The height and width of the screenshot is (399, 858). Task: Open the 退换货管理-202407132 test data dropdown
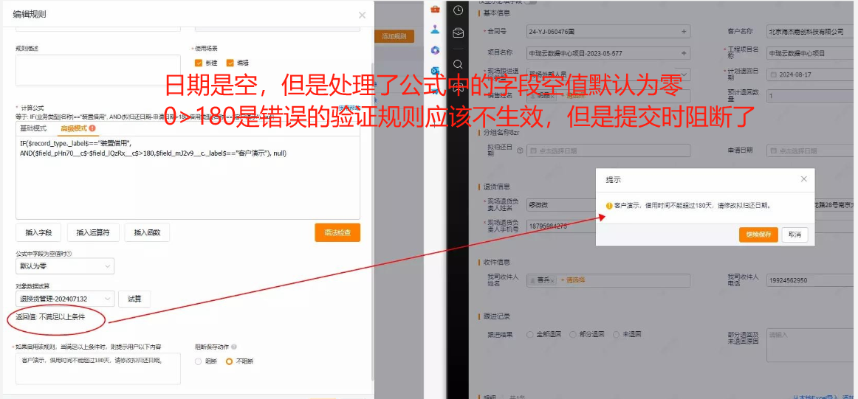(x=65, y=299)
